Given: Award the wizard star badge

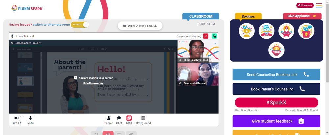Looking at the screenshot, I should [x=287, y=31].
